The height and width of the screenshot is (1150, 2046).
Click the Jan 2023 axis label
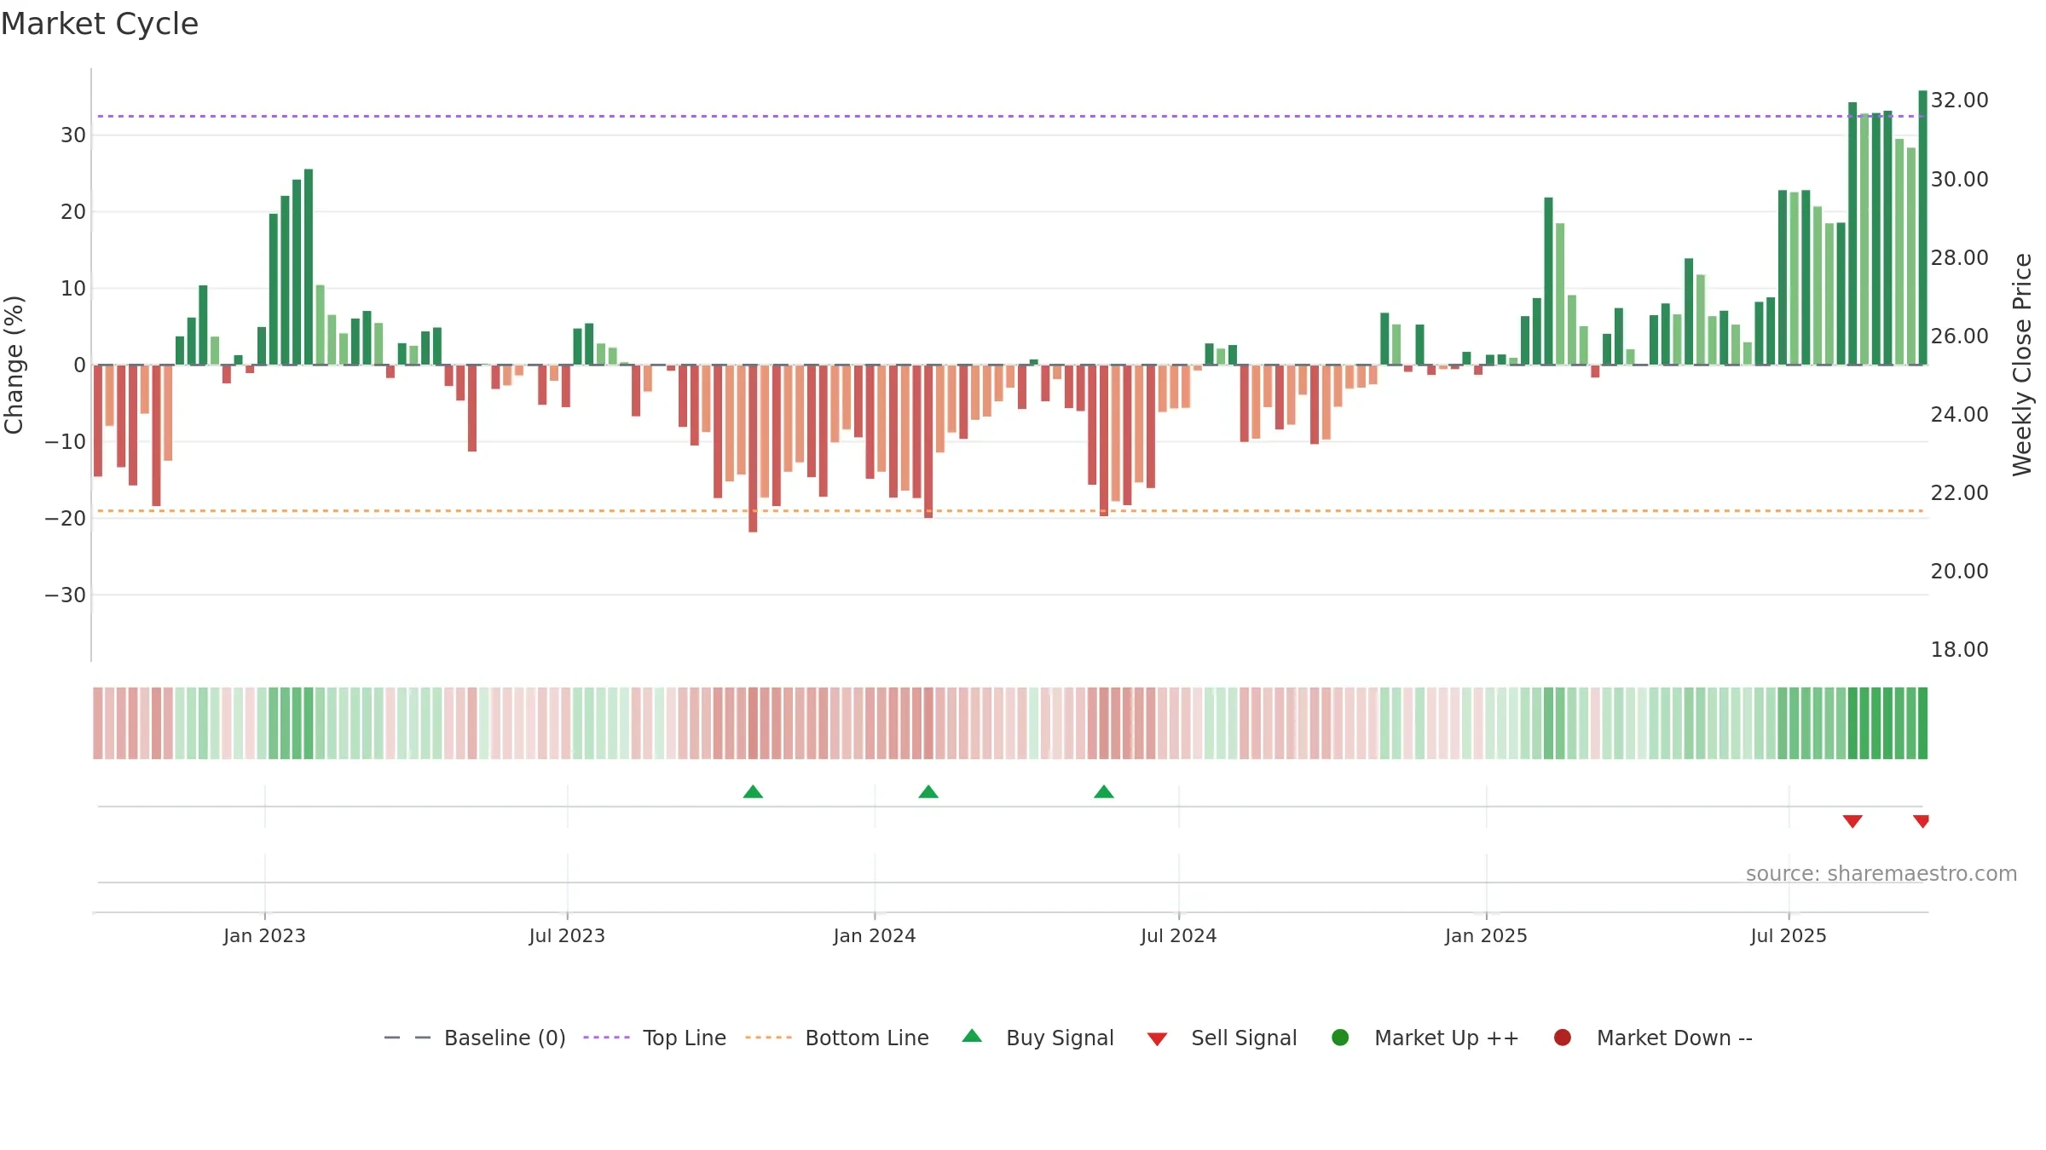[264, 936]
